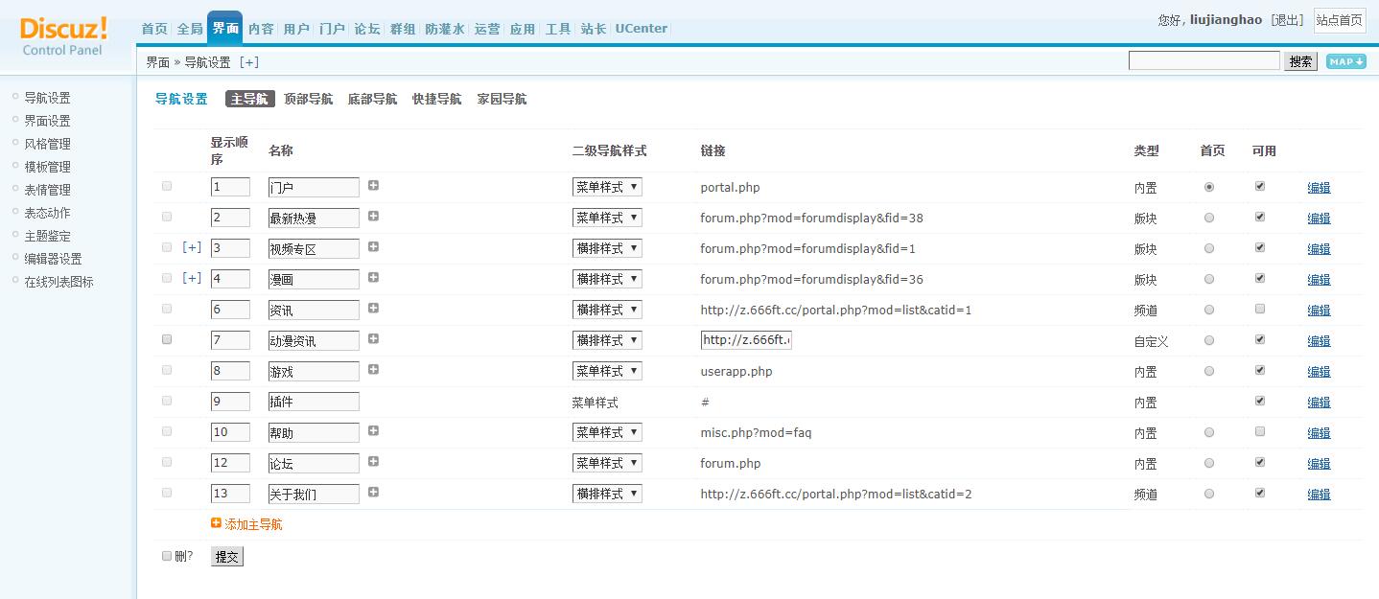Image resolution: width=1379 pixels, height=599 pixels.
Task: Click the 提交 button
Action: click(226, 556)
